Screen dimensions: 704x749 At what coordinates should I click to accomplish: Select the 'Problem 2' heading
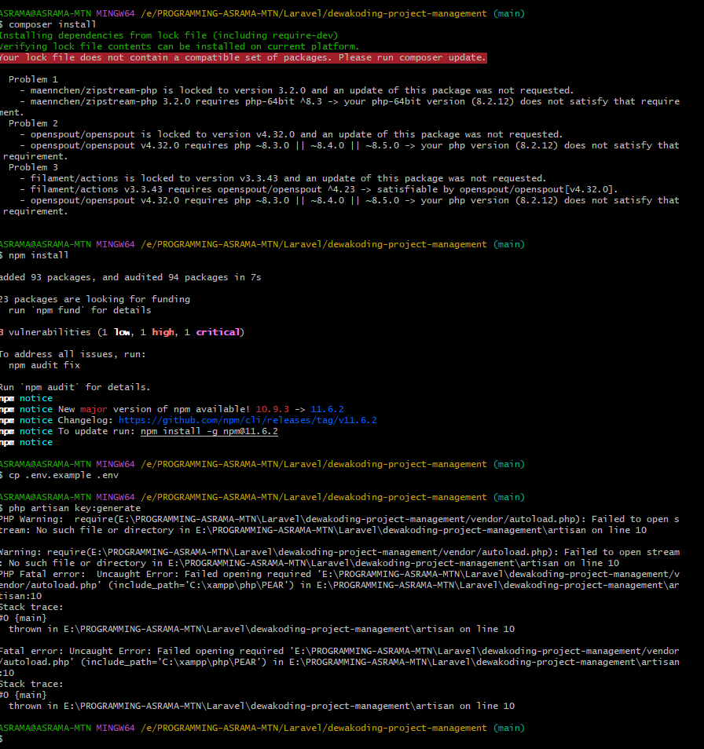[x=33, y=123]
